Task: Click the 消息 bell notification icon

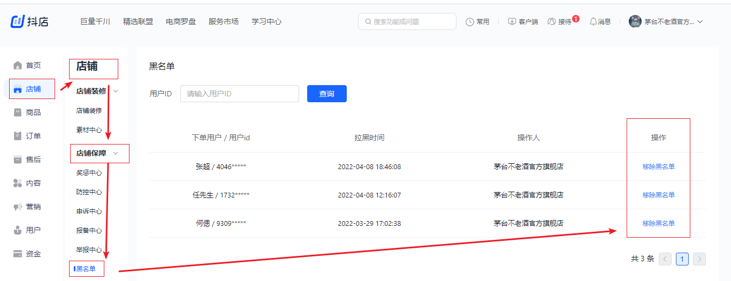Action: 593,21
